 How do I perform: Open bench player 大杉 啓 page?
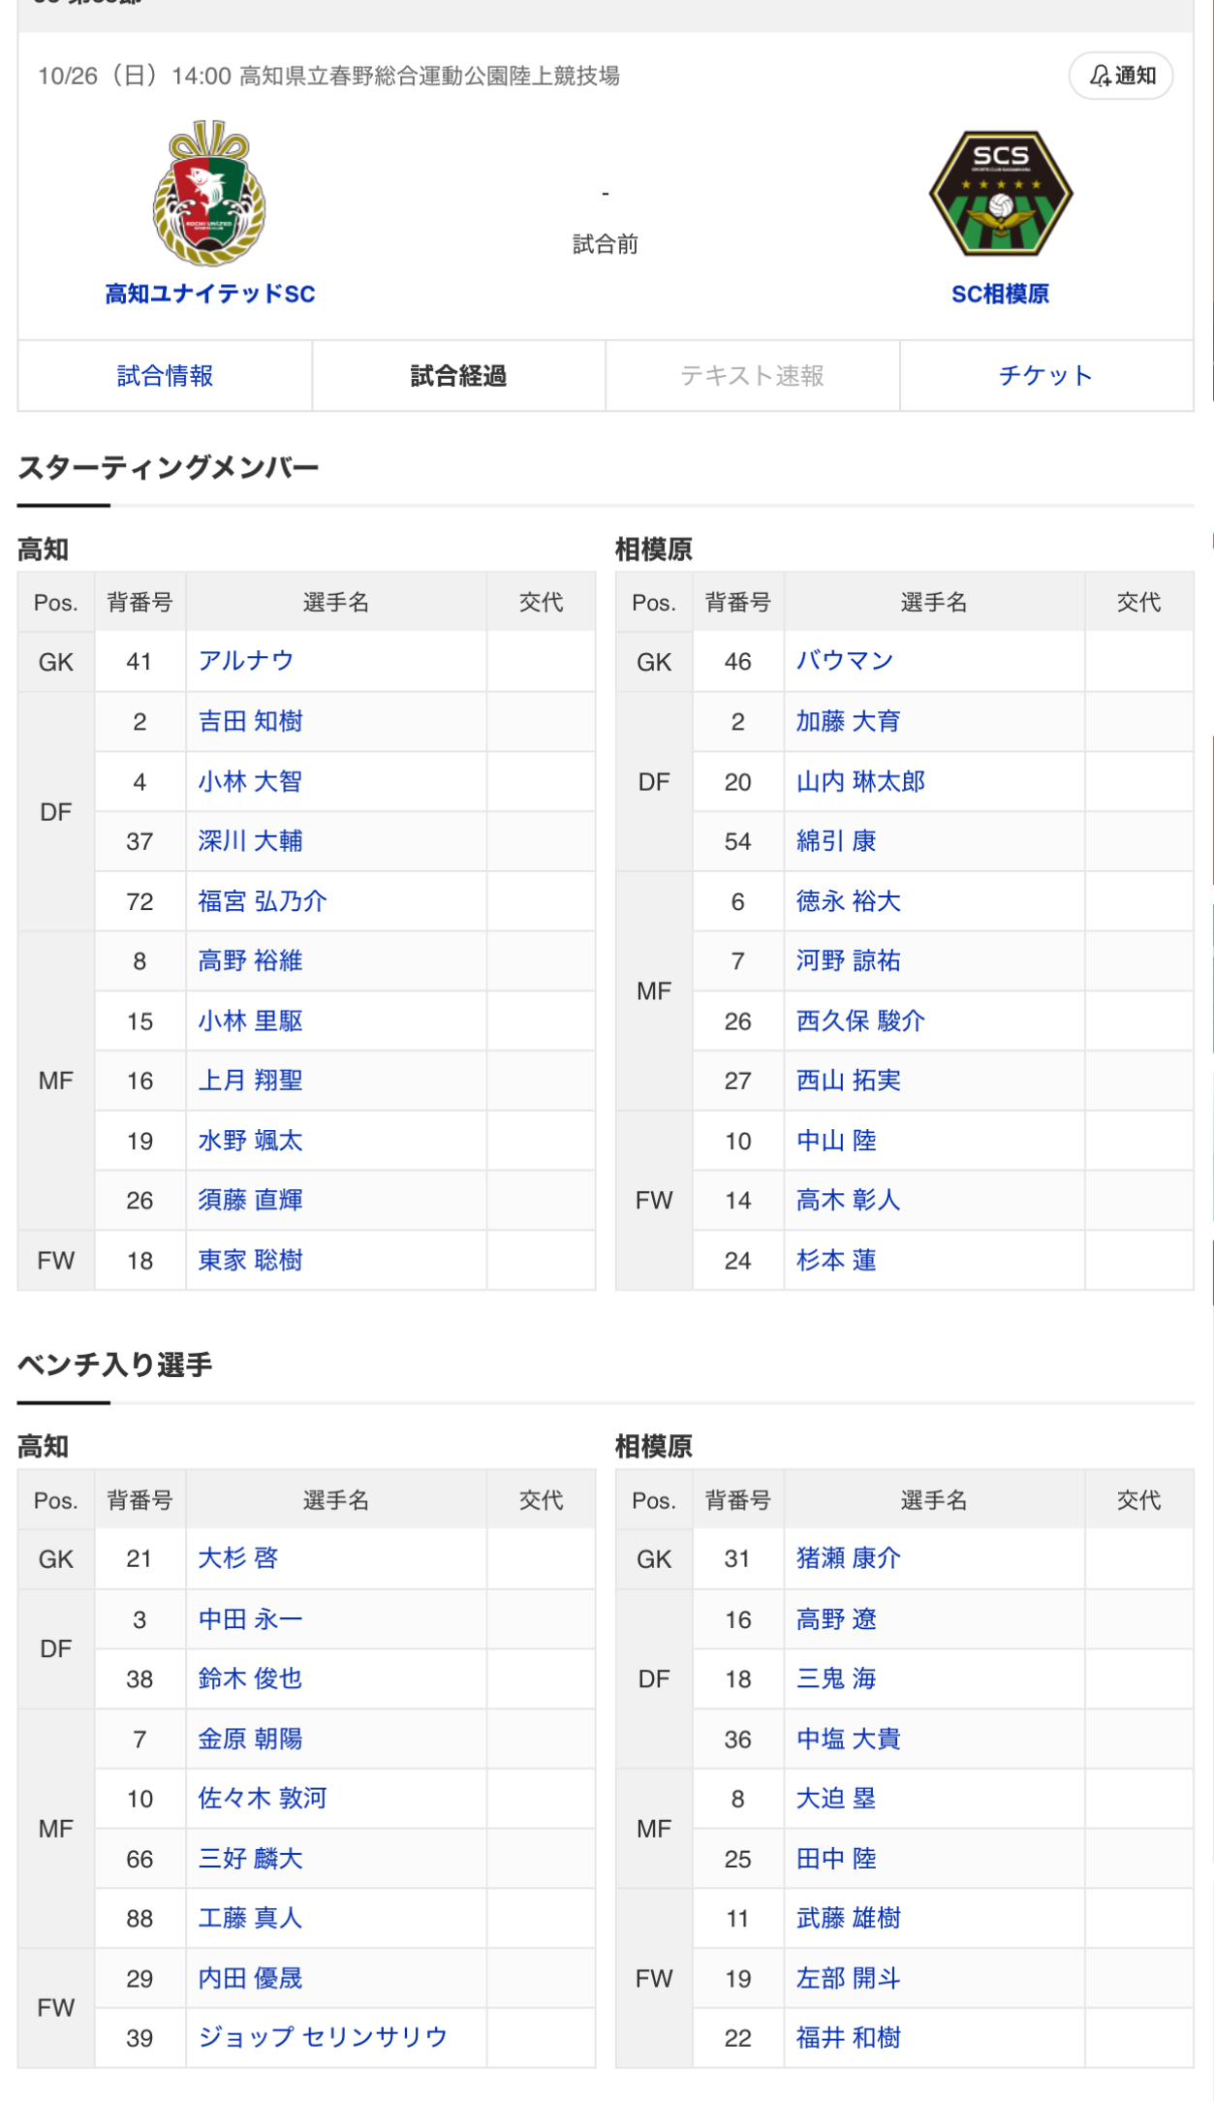click(238, 1558)
